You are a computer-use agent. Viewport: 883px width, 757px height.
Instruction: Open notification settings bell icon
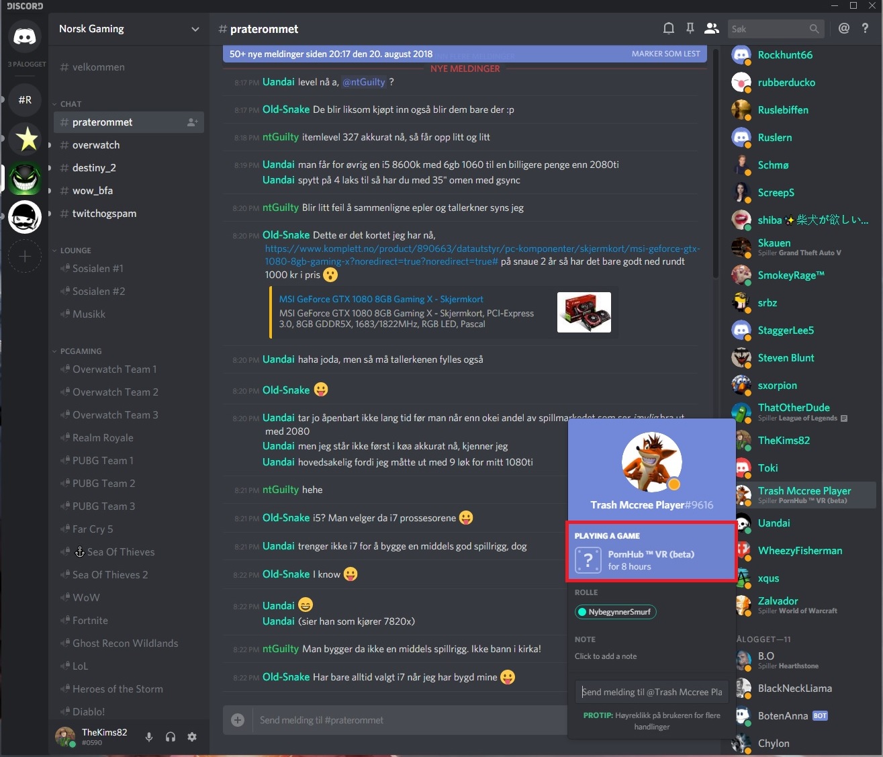click(669, 28)
